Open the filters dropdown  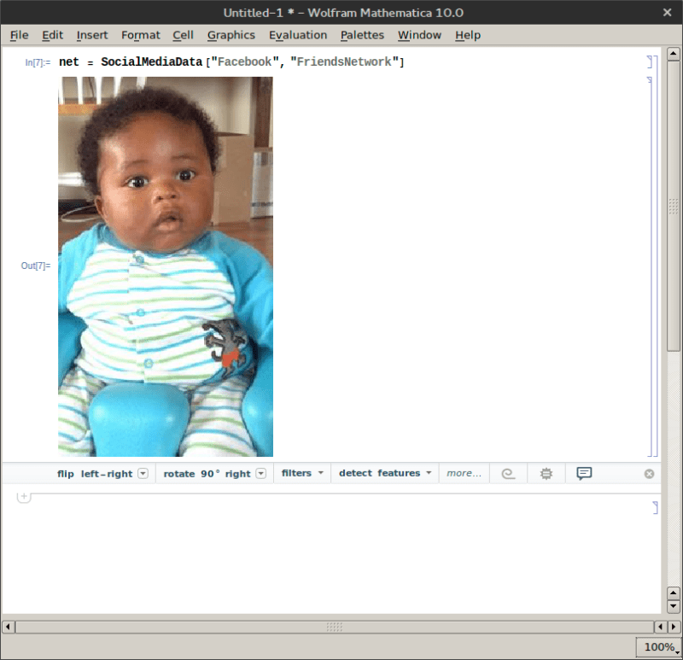click(x=302, y=473)
